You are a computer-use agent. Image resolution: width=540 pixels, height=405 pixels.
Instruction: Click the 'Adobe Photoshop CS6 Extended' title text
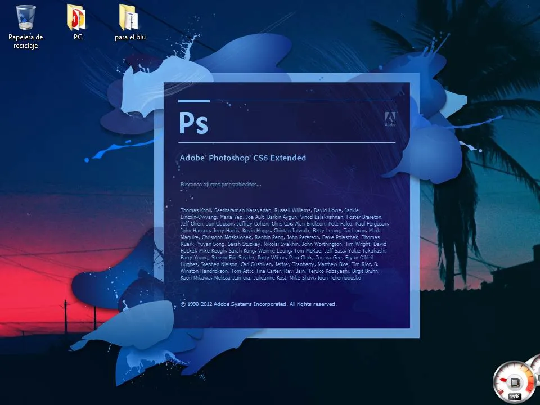click(243, 157)
